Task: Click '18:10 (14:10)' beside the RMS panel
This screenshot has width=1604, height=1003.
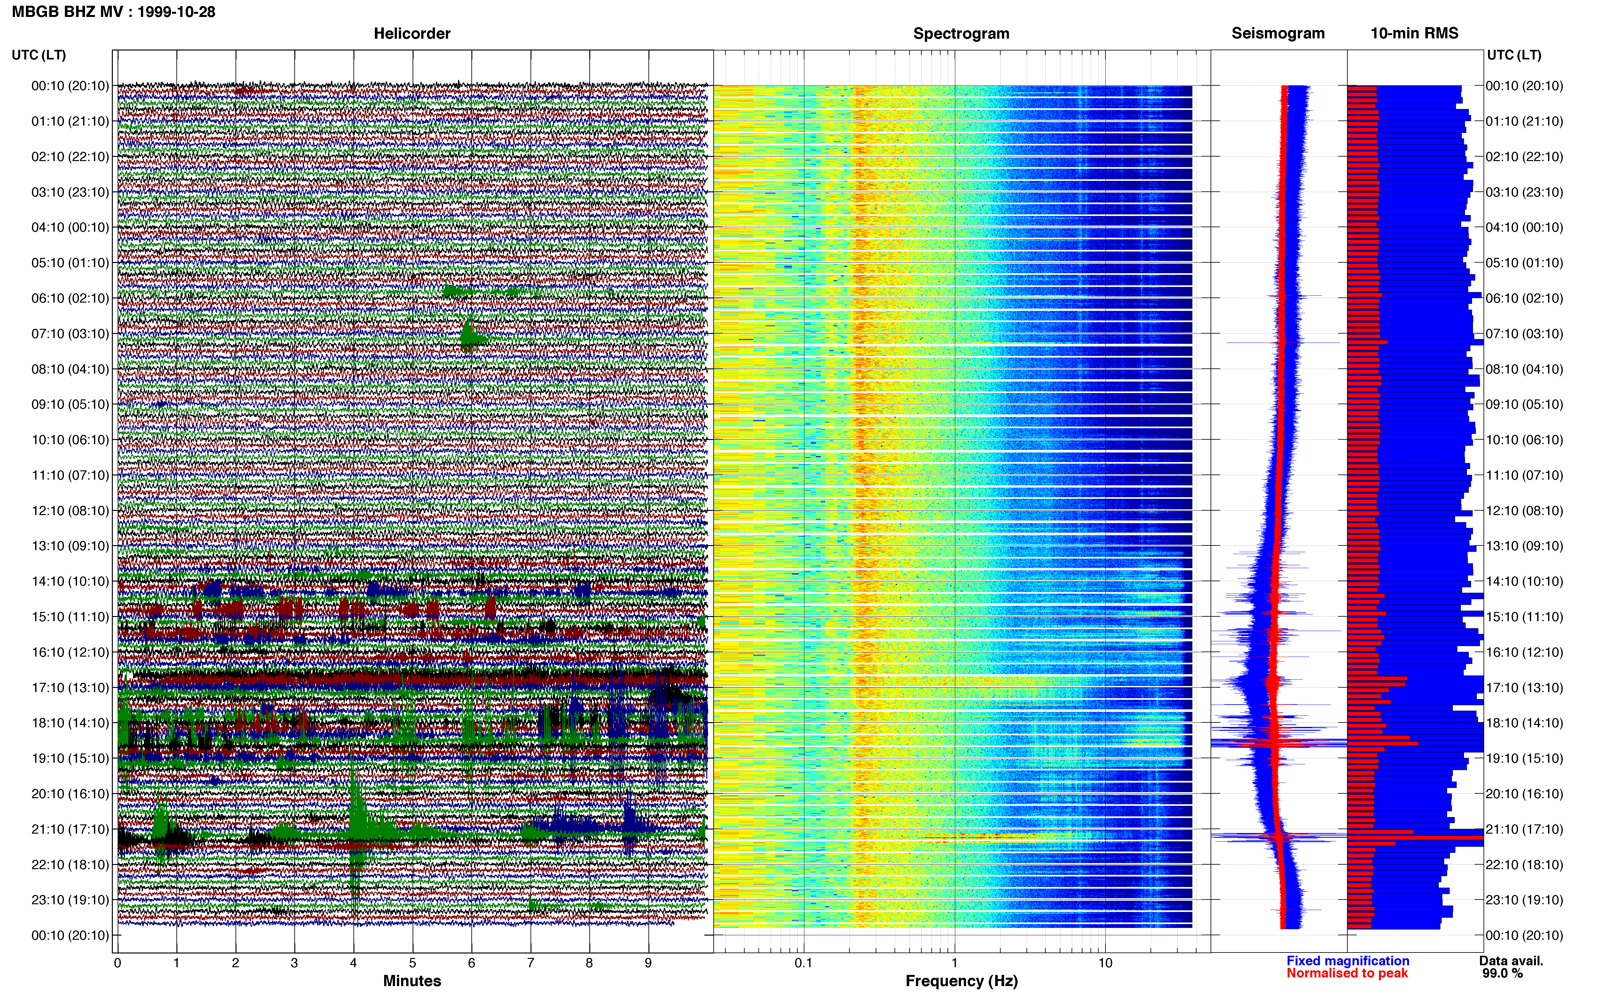Action: (1524, 723)
